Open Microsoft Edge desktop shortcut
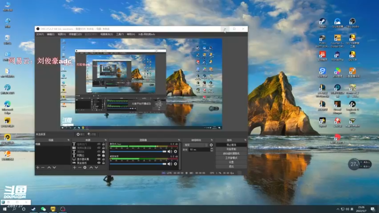The height and width of the screenshot is (213, 379). pos(7,107)
